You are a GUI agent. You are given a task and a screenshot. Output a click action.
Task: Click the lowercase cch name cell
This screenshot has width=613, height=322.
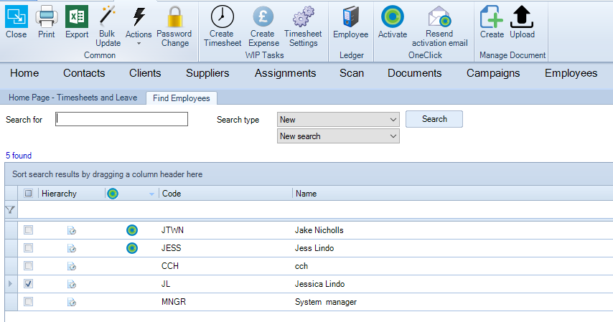coord(301,266)
